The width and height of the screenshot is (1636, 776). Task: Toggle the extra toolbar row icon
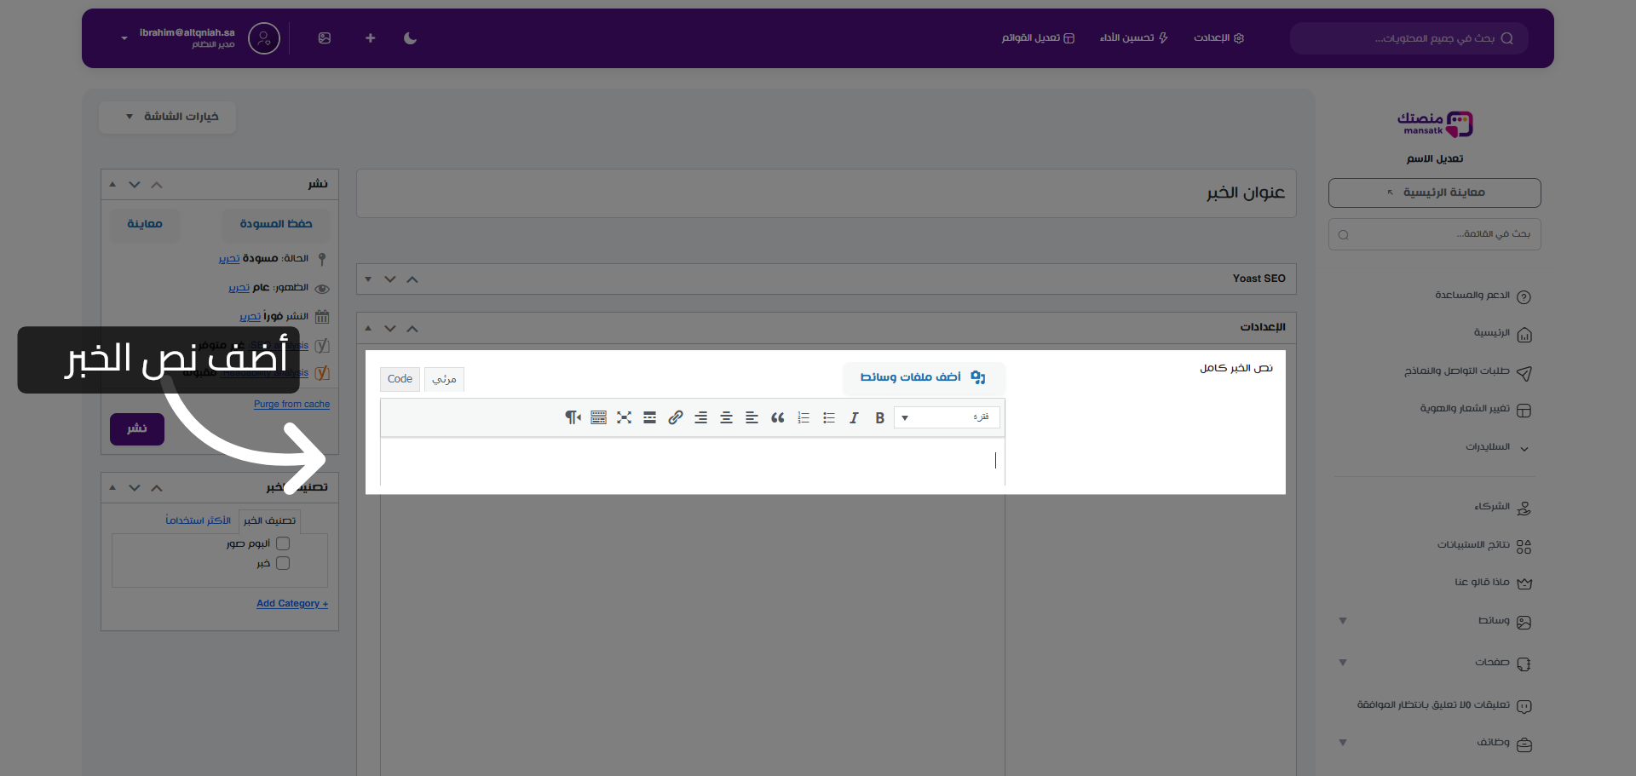click(598, 418)
